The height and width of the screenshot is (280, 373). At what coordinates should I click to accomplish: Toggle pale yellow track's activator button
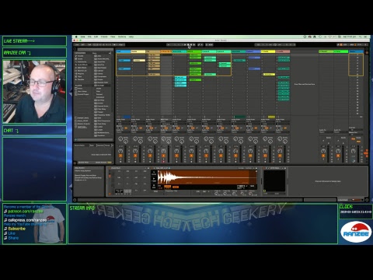135,156
